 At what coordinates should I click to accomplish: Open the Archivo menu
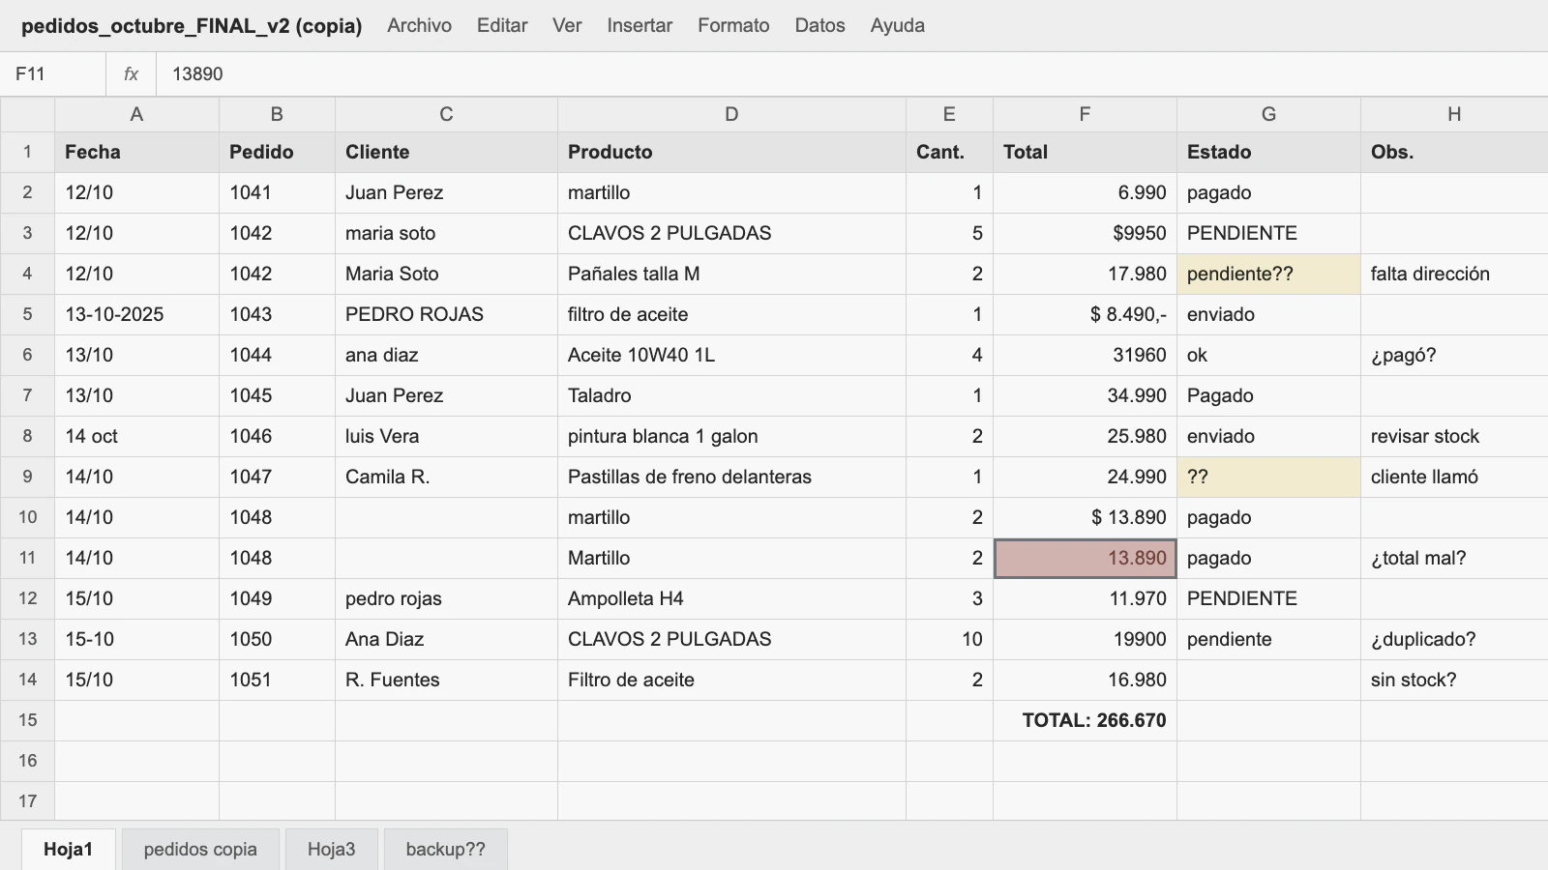tap(419, 25)
